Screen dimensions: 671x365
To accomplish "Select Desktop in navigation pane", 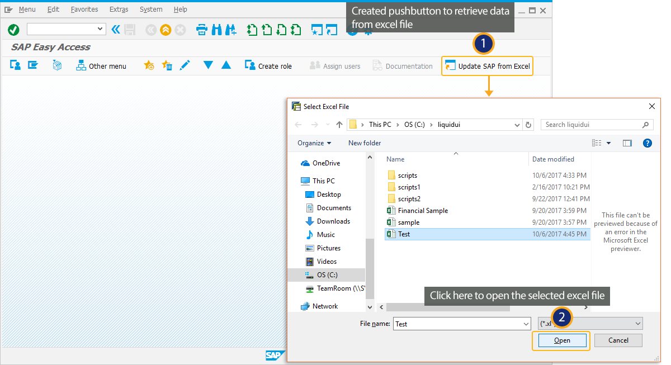I will point(323,195).
